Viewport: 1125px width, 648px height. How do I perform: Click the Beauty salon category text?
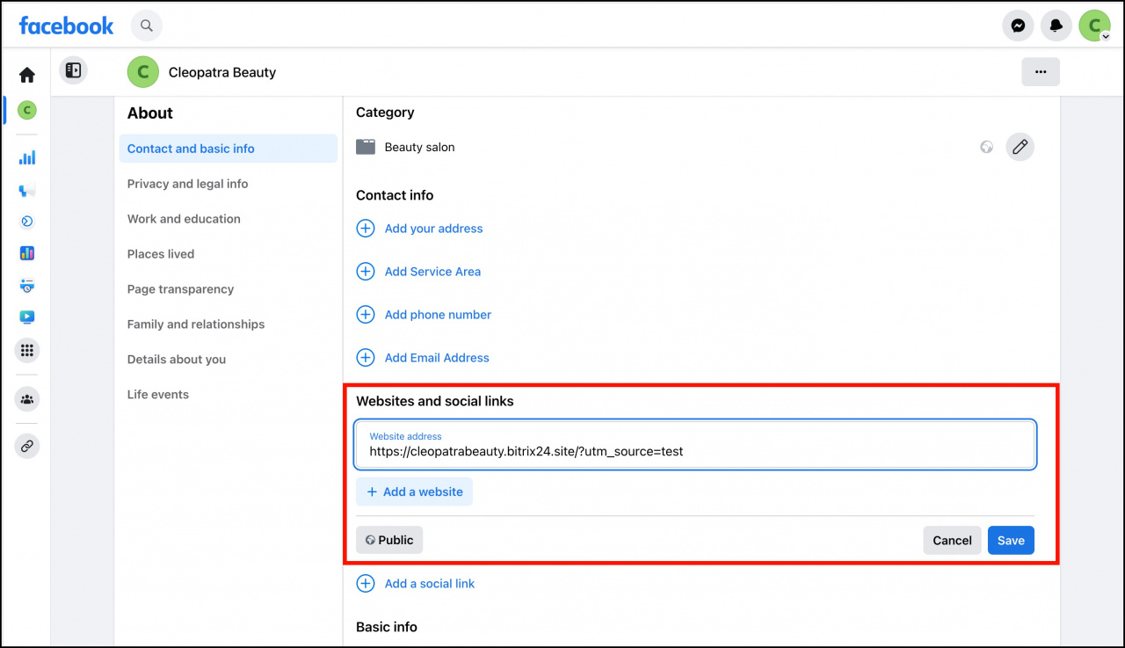pyautogui.click(x=420, y=147)
